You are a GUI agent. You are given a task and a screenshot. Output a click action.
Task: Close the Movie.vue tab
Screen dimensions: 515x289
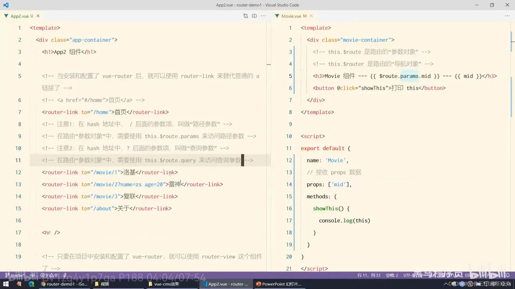pos(311,16)
